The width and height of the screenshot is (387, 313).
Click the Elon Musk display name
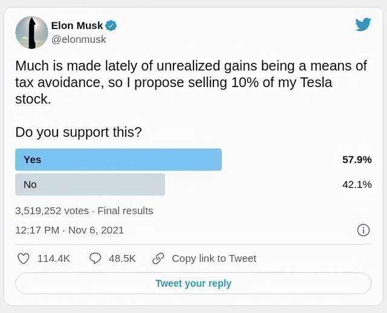(x=77, y=25)
